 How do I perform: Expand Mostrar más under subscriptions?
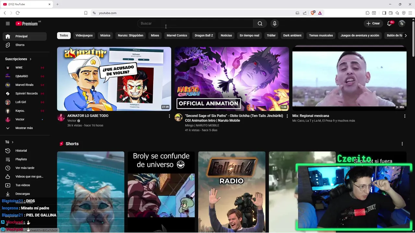click(x=25, y=128)
